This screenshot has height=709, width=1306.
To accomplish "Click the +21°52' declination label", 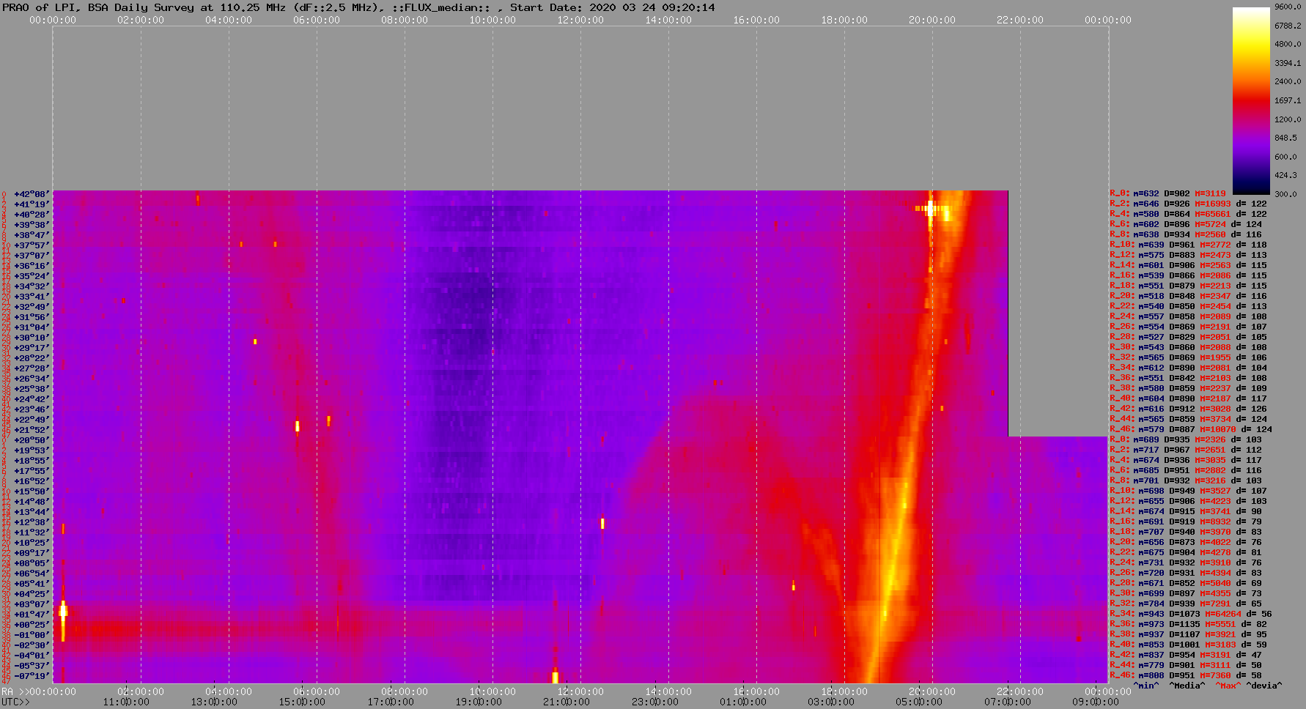I will 32,430.
